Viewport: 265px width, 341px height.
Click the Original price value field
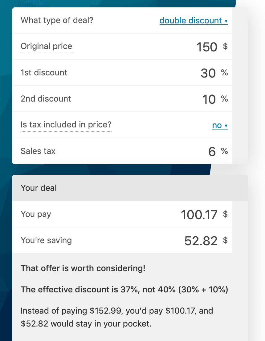coord(207,47)
